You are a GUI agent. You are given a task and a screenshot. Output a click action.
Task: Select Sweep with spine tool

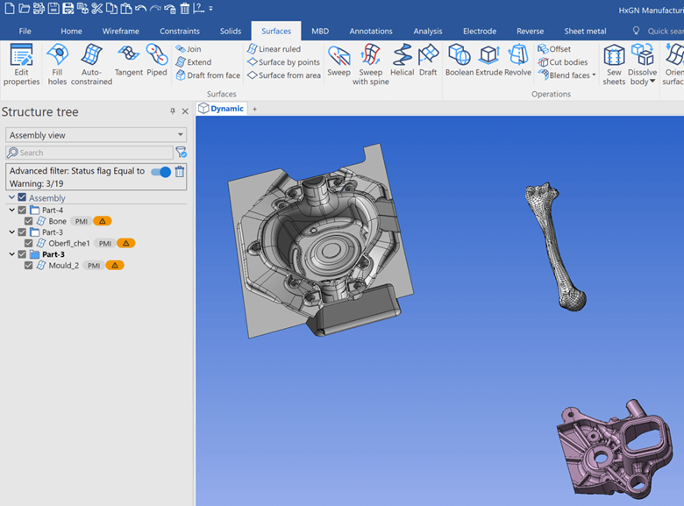(371, 65)
